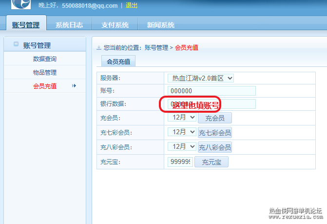This screenshot has height=224, width=327.
Task: Click the 退出 logout link
Action: pos(132,5)
